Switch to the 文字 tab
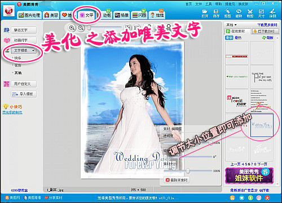The width and height of the screenshot is (282, 203). (86, 15)
